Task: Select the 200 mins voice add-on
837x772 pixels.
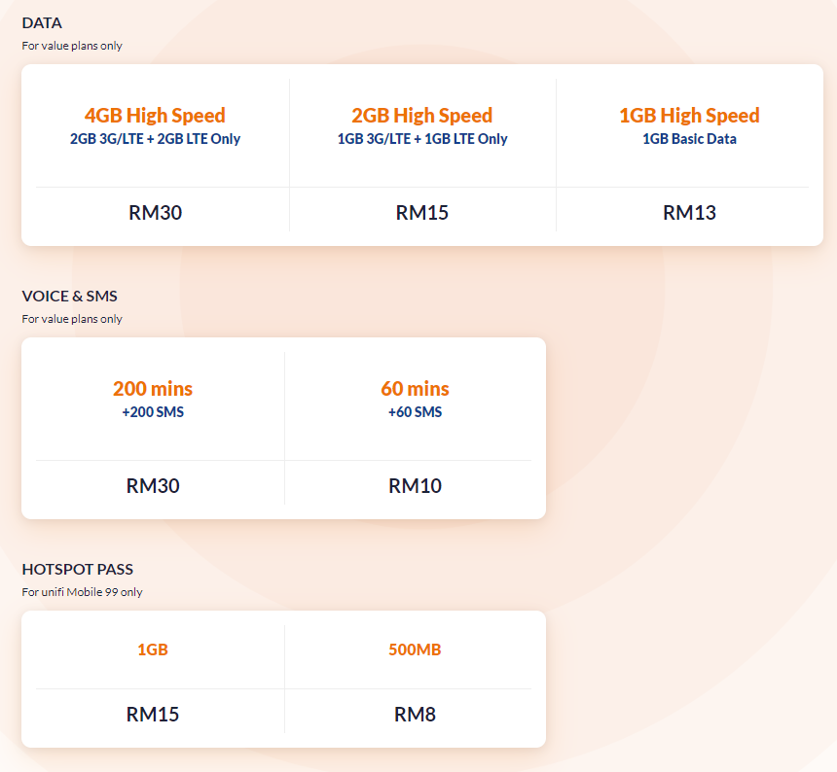Action: tap(153, 389)
